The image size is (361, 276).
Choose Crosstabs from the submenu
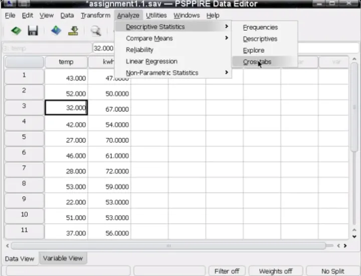(257, 62)
